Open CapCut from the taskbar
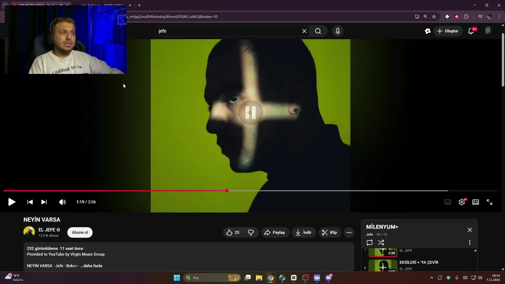Image resolution: width=505 pixels, height=284 pixels. pyautogui.click(x=294, y=278)
